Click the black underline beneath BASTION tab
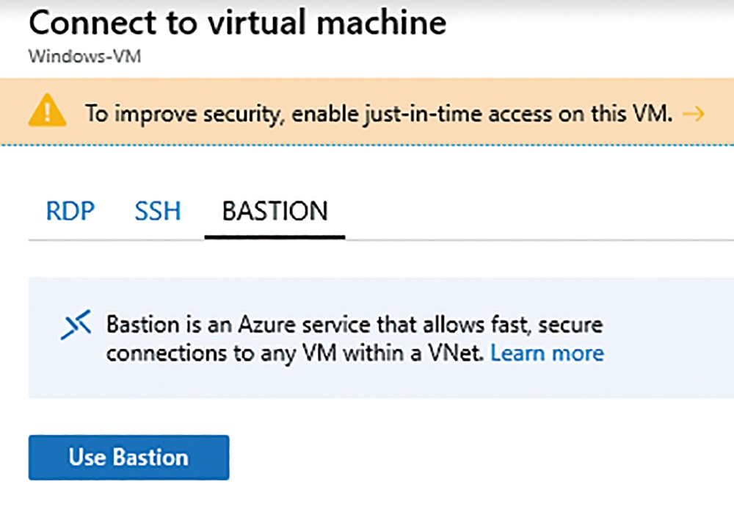Image resolution: width=734 pixels, height=526 pixels. (275, 237)
